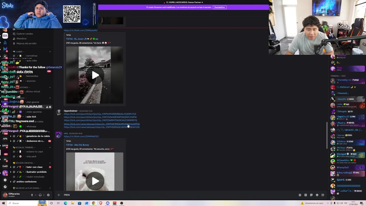Screen dimensions: 366x206
Task: Collapse the AYUDA AL TIMBERO category
Action: point(24,148)
